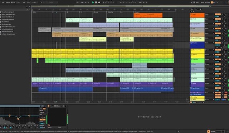
Task: Arm the Snare track
Action: click(226, 78)
